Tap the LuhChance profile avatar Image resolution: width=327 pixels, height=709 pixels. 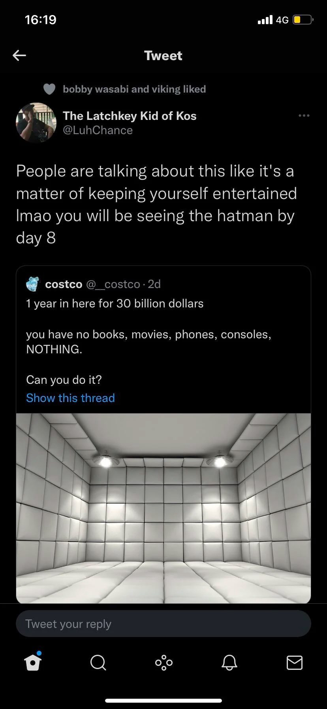36,123
